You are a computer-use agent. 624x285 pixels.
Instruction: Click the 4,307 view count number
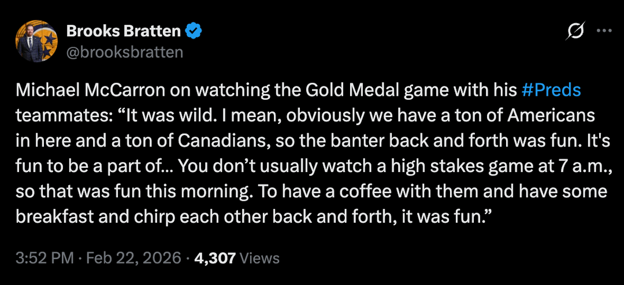pos(215,258)
